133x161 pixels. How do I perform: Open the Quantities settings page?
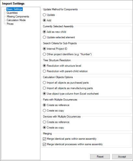click(12, 13)
